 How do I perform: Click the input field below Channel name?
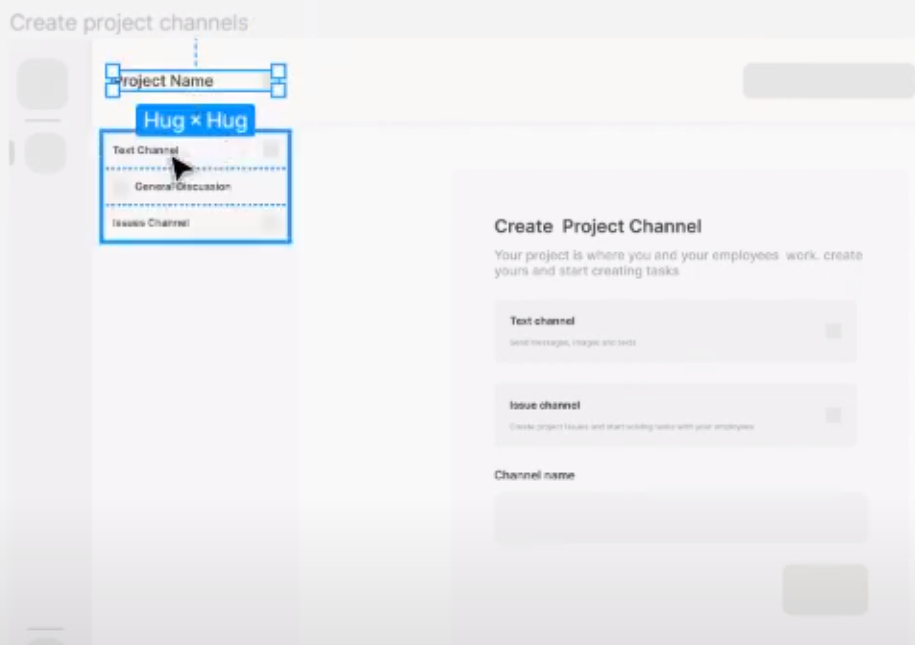tap(681, 519)
